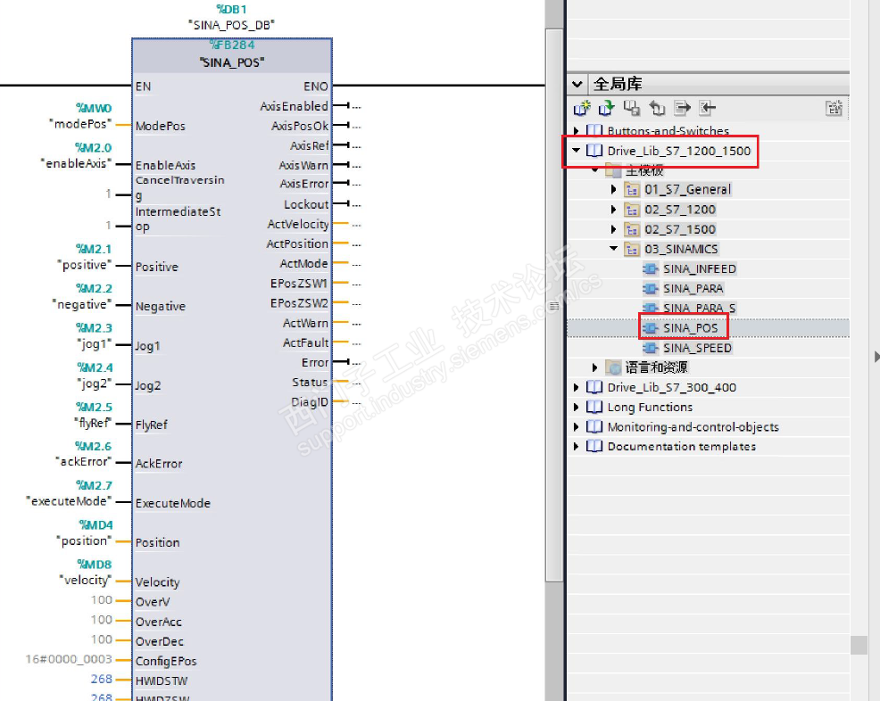Select the "SINA_POS" block title

(232, 62)
